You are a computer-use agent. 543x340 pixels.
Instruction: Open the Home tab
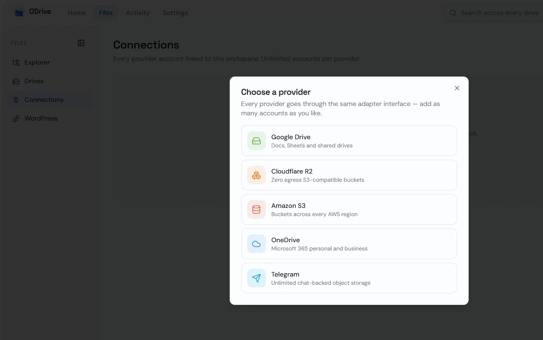pos(77,13)
